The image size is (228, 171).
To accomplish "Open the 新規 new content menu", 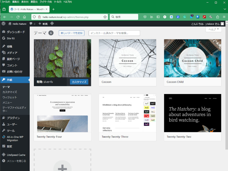I will coord(43,24).
